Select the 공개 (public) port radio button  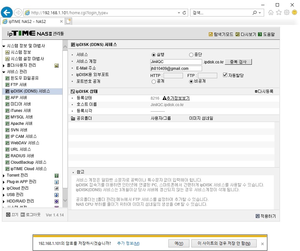(154, 82)
